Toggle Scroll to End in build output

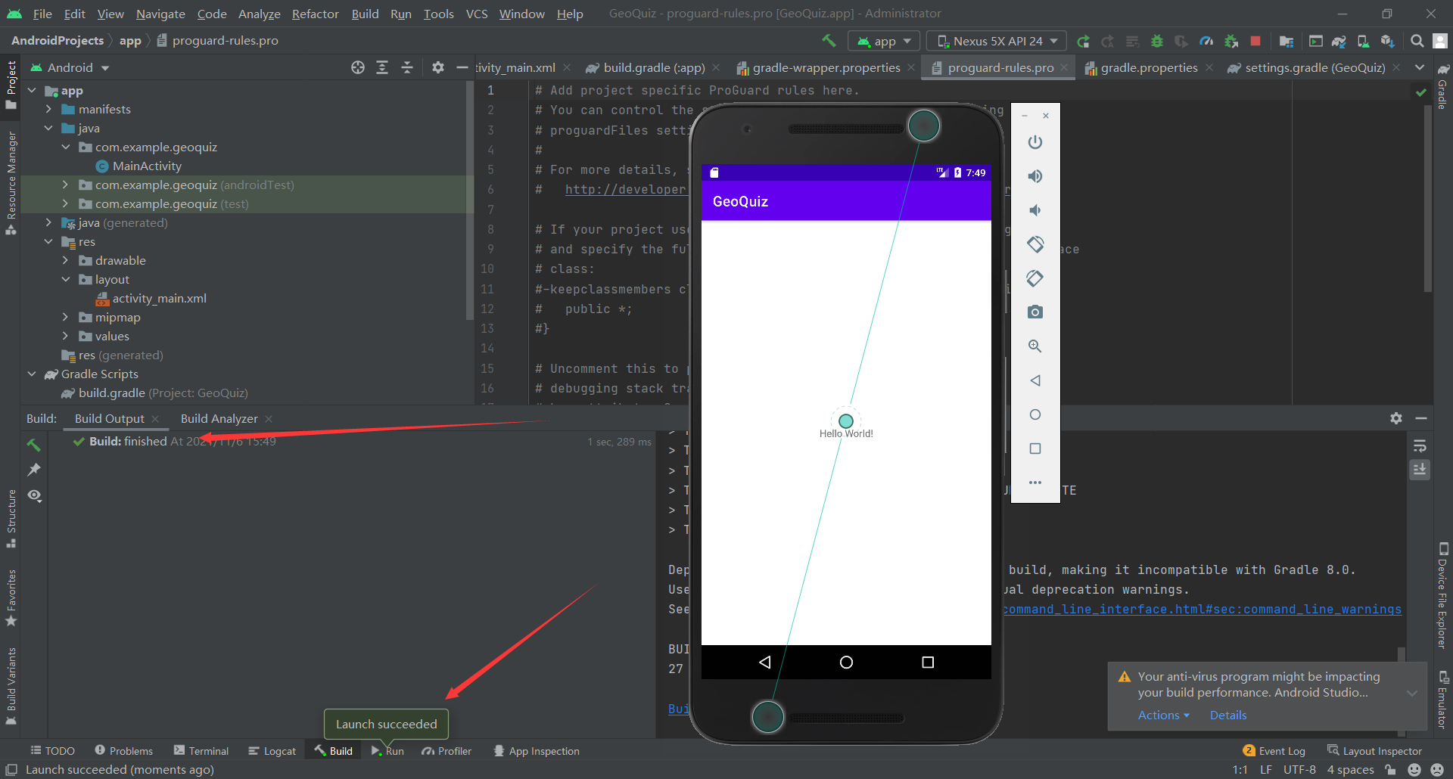coord(1420,470)
